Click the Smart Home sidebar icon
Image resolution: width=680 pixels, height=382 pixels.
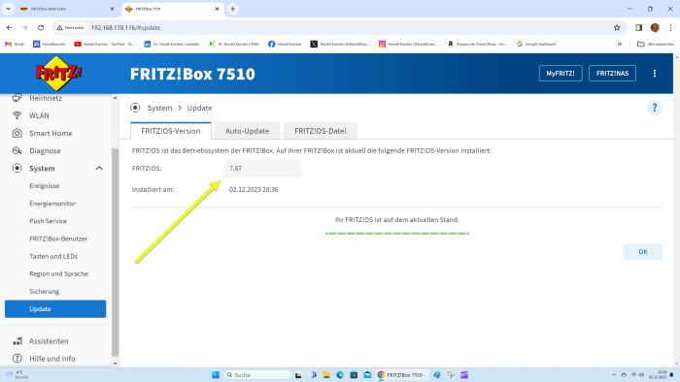17,133
